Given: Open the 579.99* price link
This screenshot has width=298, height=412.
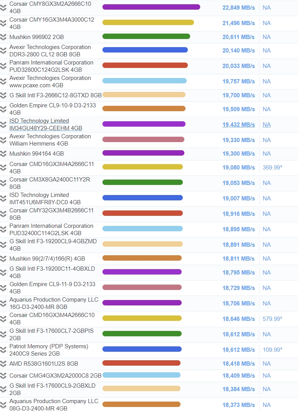Looking at the screenshot, I should coord(272,319).
